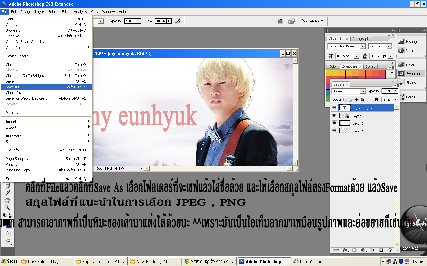The height and width of the screenshot is (266, 427).
Task: Open the font size dropdown
Action: [x=356, y=56]
